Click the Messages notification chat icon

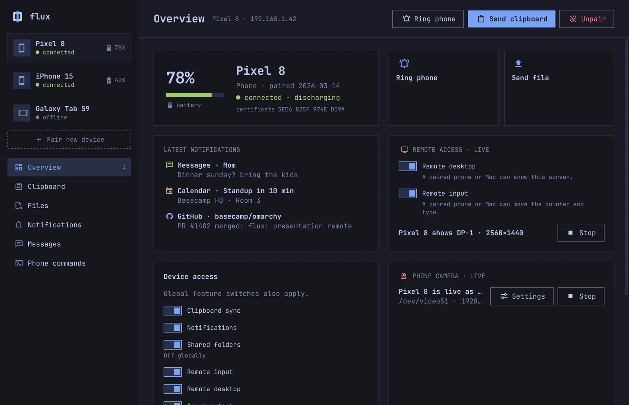(169, 165)
